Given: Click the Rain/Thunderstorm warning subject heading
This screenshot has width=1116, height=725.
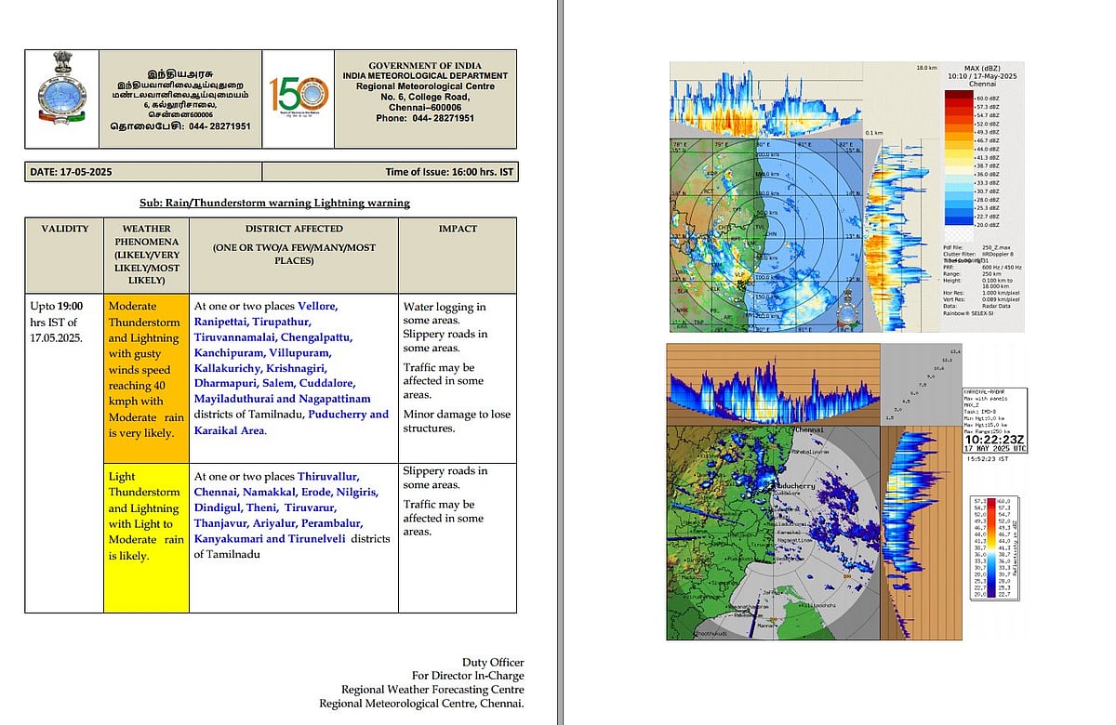Looking at the screenshot, I should pos(274,203).
